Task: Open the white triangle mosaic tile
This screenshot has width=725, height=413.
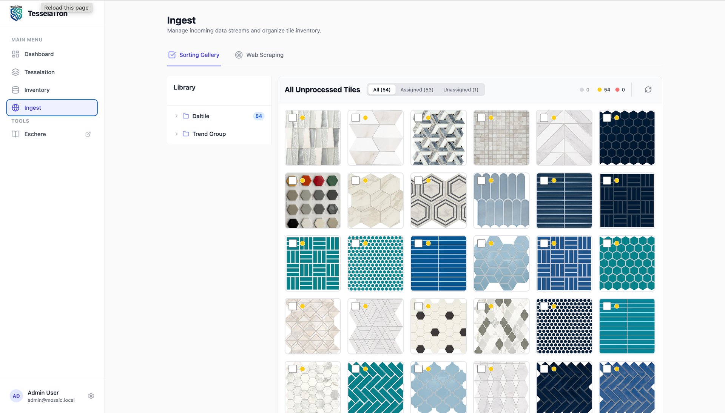Action: pyautogui.click(x=375, y=326)
